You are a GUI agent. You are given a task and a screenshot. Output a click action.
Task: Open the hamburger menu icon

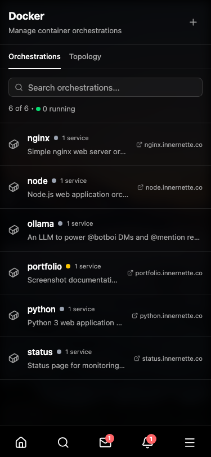coord(190,442)
